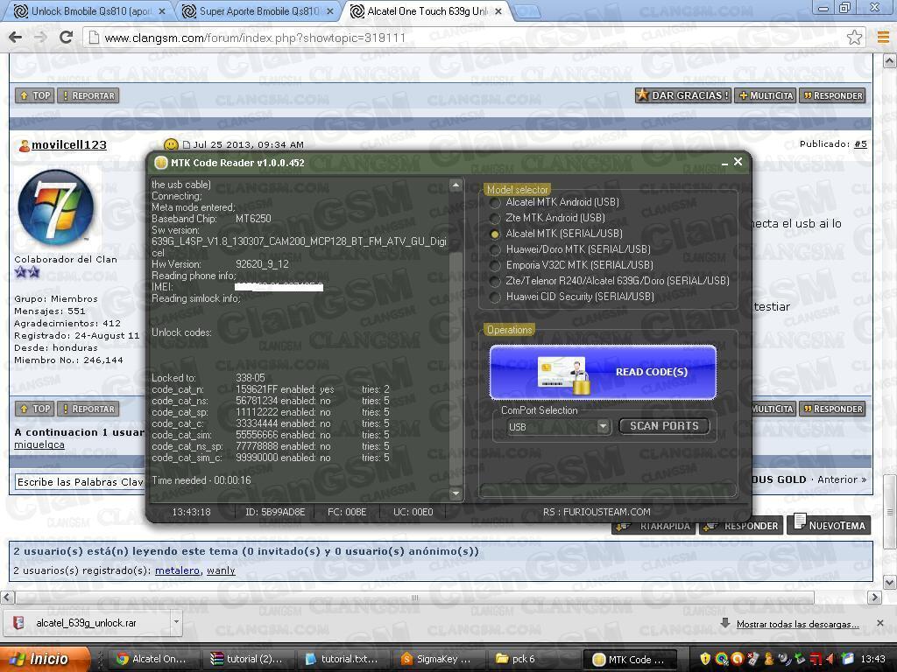
Task: Click the Anterior » navigation link
Action: coord(842,479)
